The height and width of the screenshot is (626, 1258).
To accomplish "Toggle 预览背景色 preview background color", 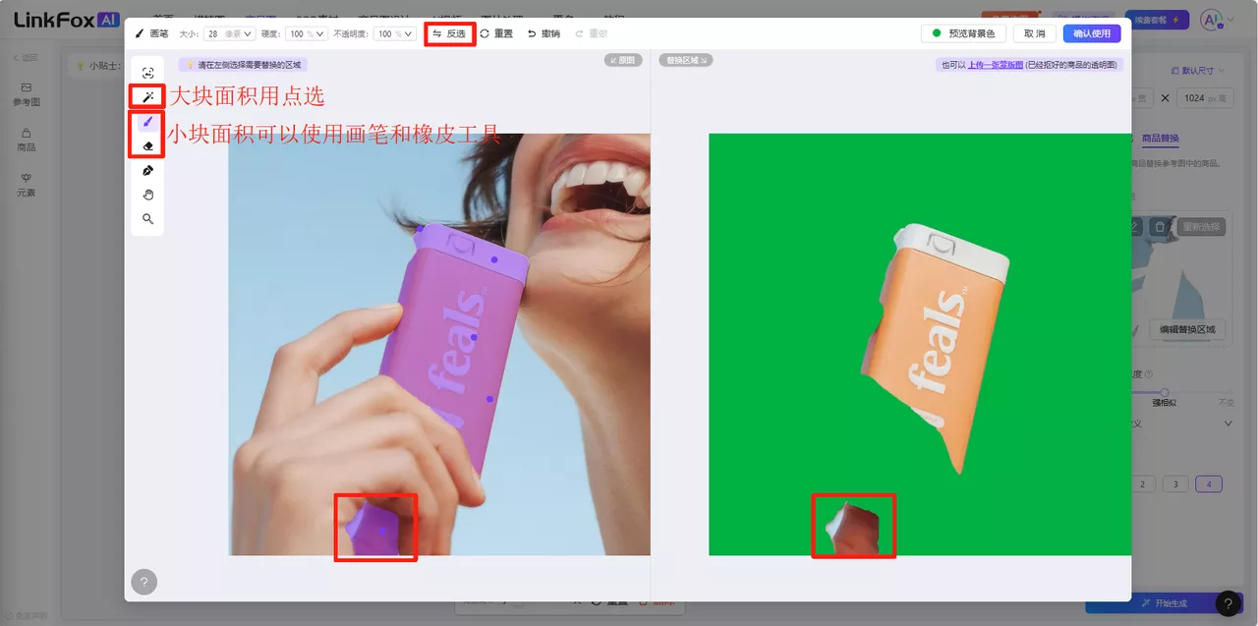I will (x=963, y=33).
